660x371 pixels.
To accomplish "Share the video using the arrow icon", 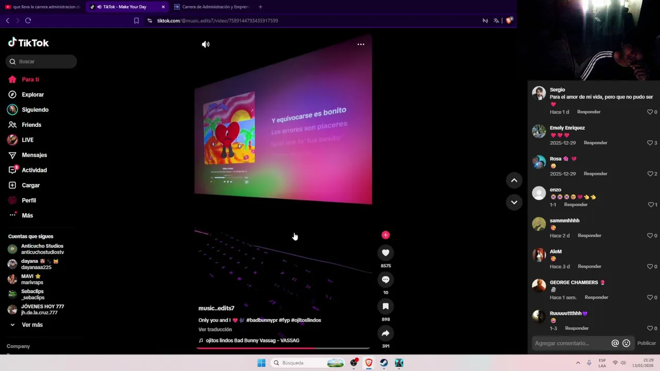I will point(385,333).
